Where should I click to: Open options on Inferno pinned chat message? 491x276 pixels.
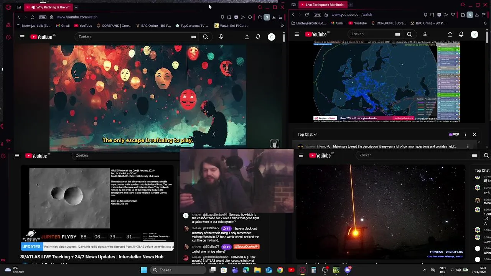tap(468, 146)
